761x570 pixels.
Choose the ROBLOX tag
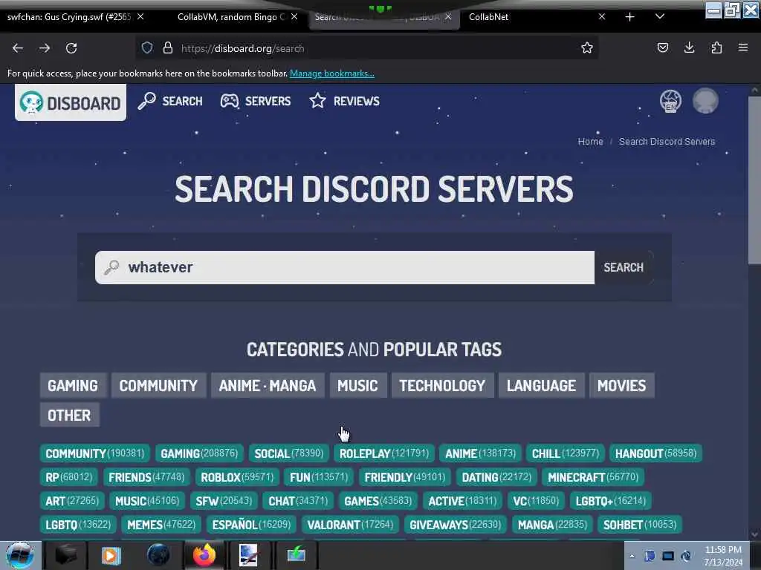point(237,477)
